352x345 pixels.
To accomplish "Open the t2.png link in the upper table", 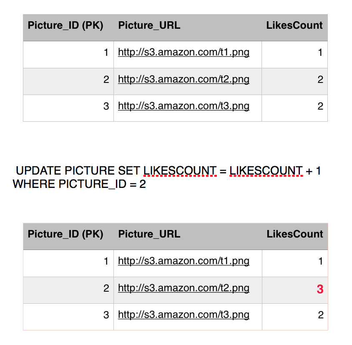I will [x=184, y=79].
